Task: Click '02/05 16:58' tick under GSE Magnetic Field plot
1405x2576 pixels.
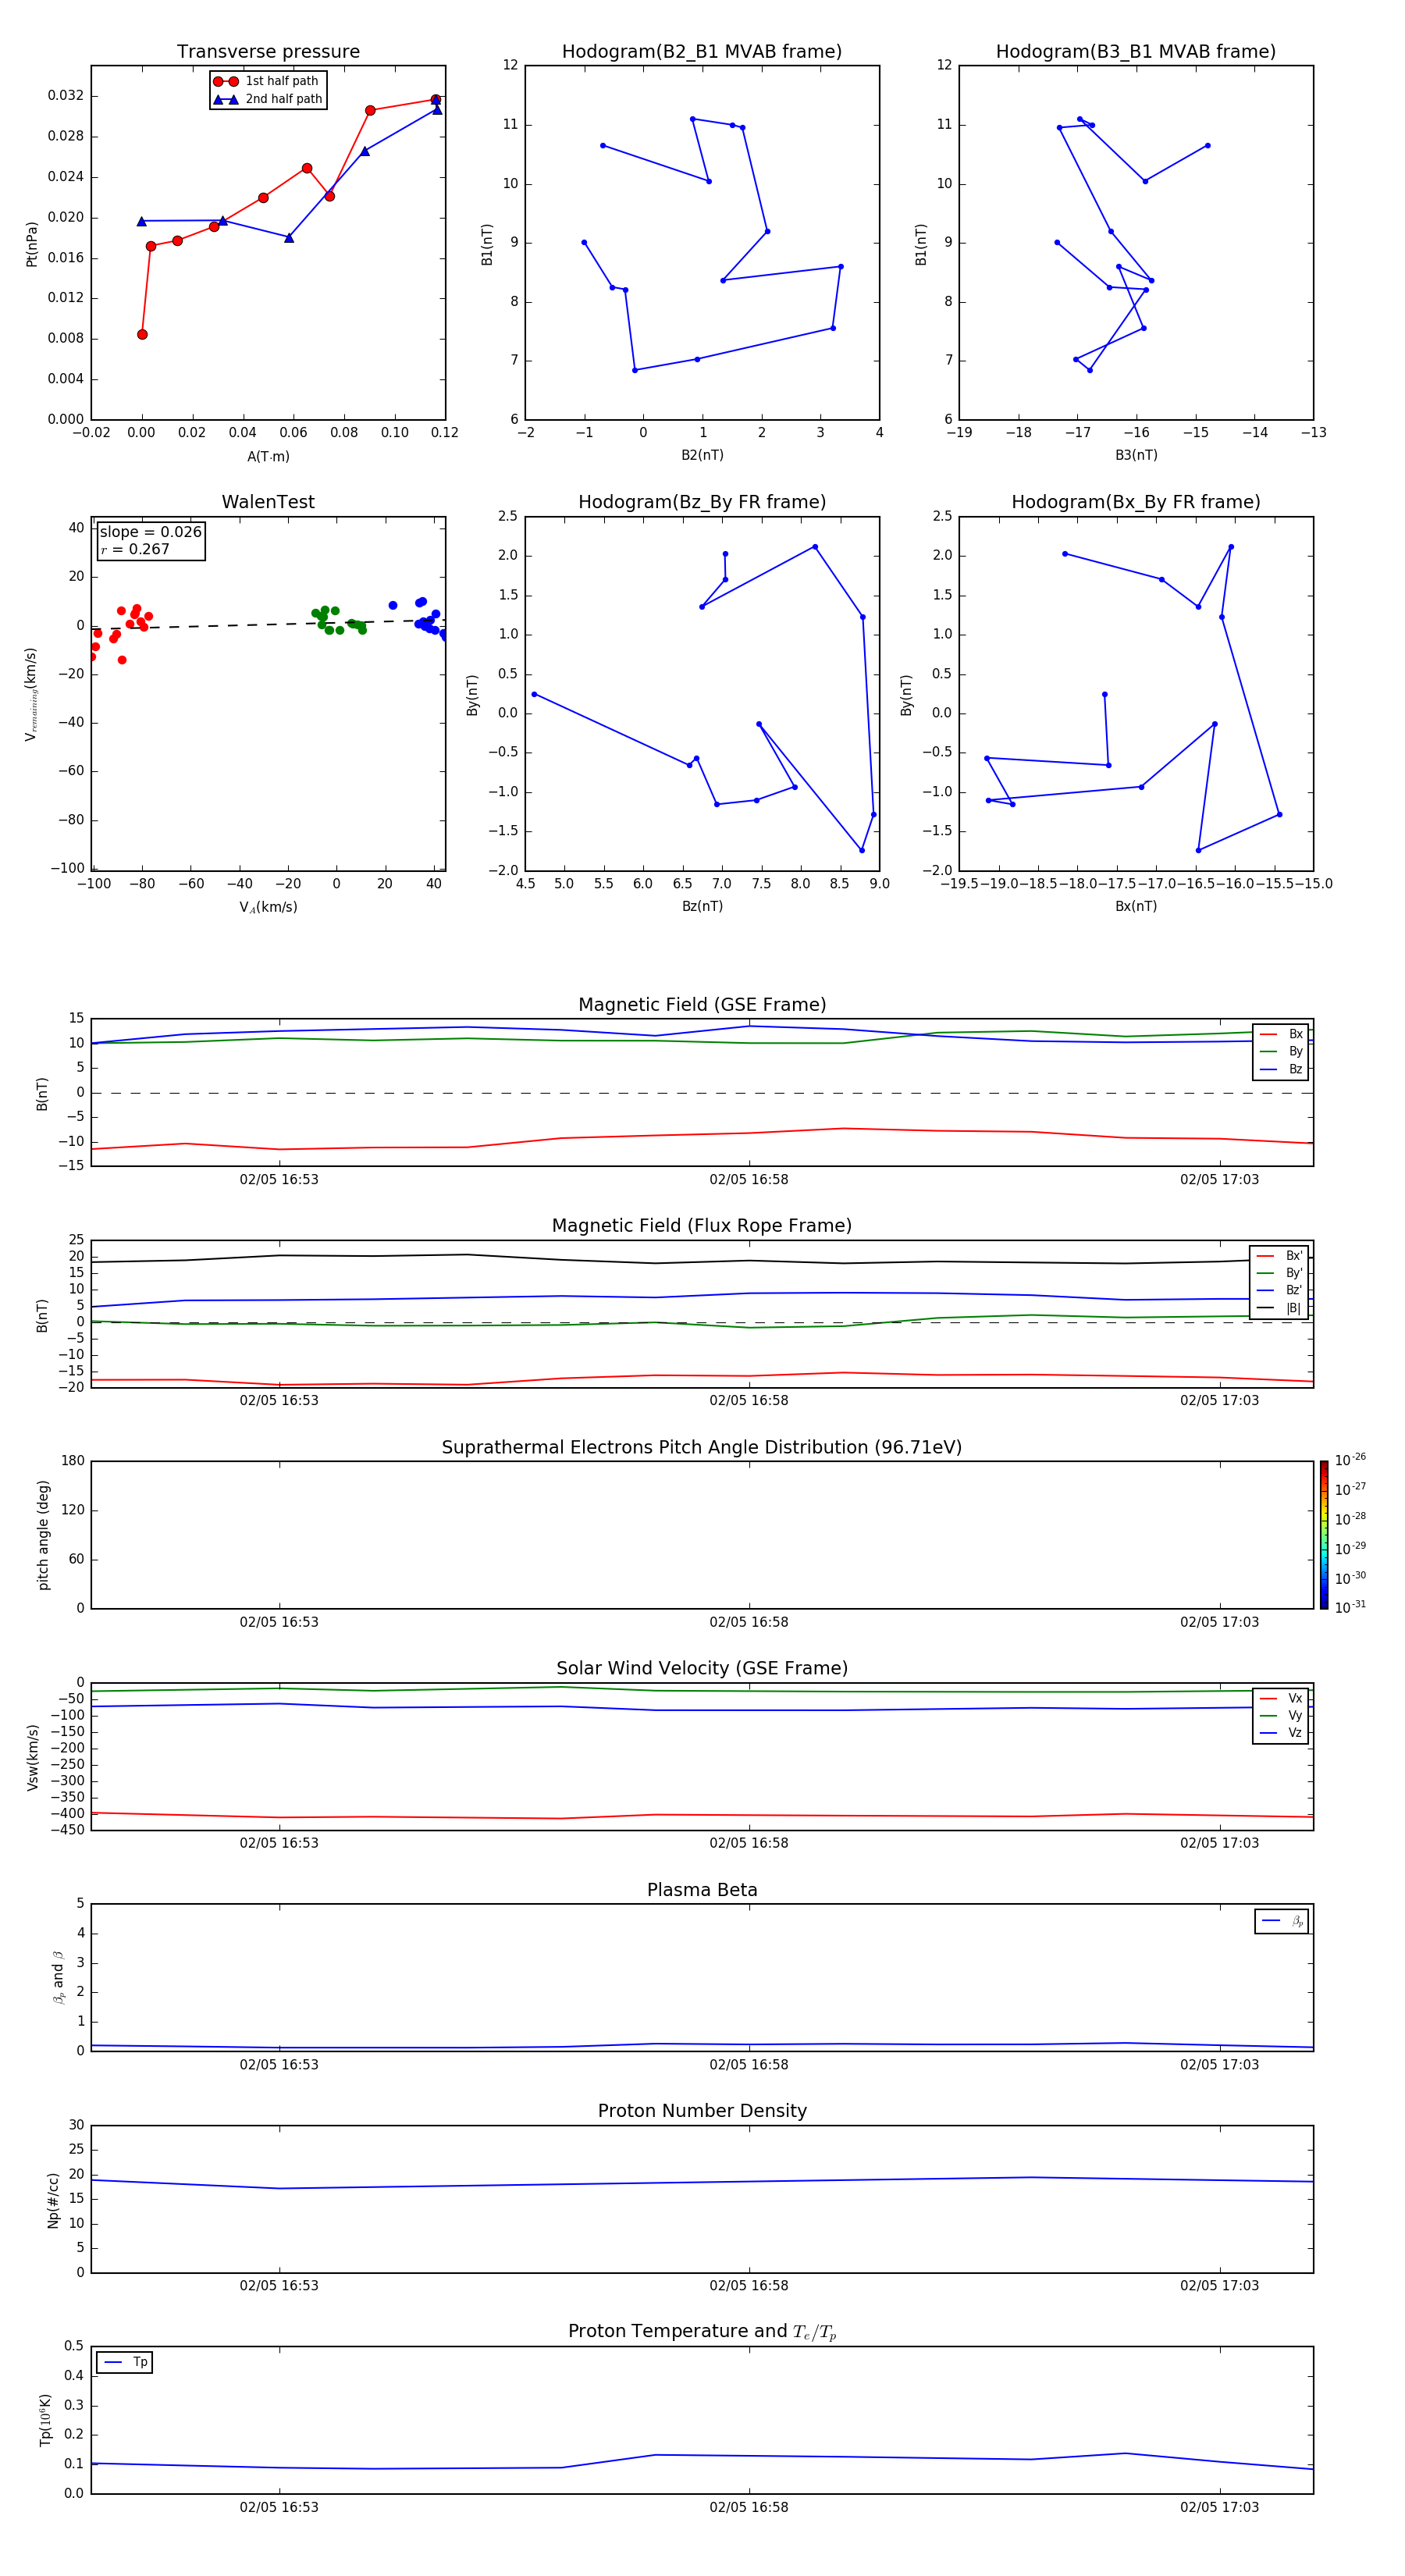Action: pos(749,1180)
